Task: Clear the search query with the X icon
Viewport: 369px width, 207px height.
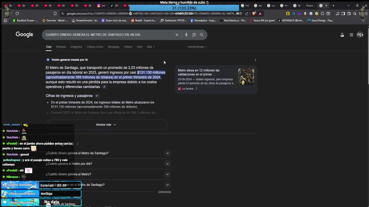Action: [x=177, y=35]
